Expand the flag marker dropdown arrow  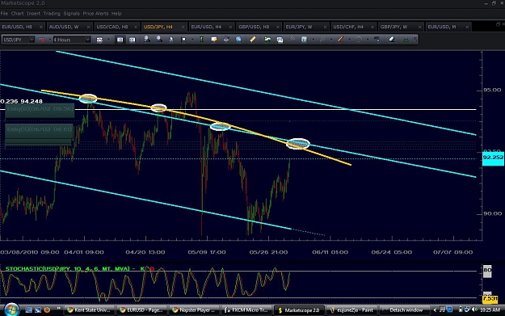point(192,40)
